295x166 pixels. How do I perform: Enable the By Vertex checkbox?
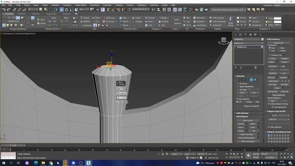238,83
